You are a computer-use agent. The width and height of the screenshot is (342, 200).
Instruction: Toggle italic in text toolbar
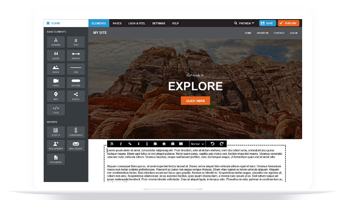pos(121,144)
